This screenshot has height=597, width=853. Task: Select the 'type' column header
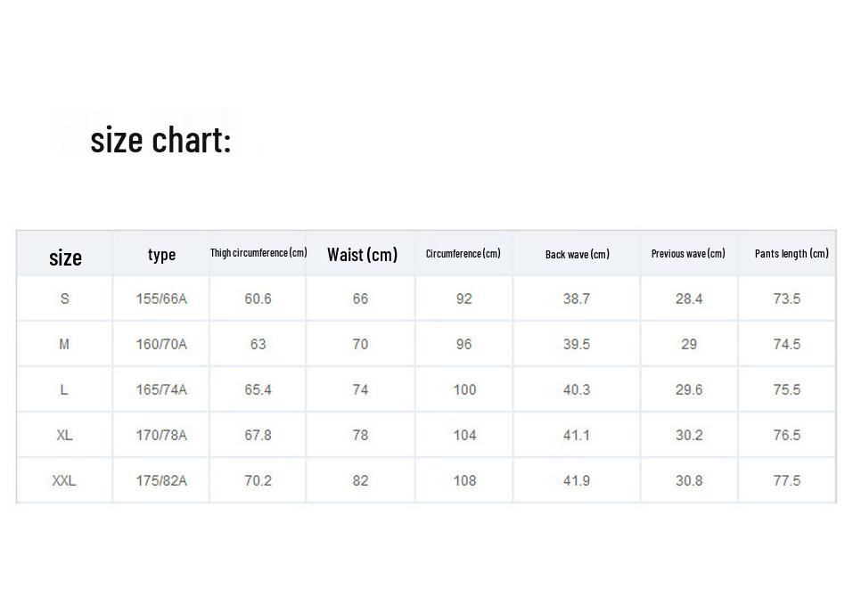(161, 255)
